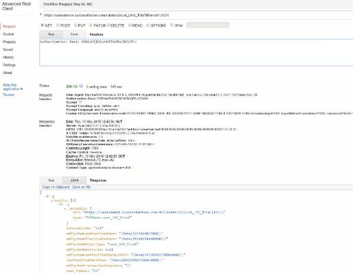Image resolution: width=353 pixels, height=274 pixels.
Task: Collapse the results item 0 node
Action: (58, 204)
